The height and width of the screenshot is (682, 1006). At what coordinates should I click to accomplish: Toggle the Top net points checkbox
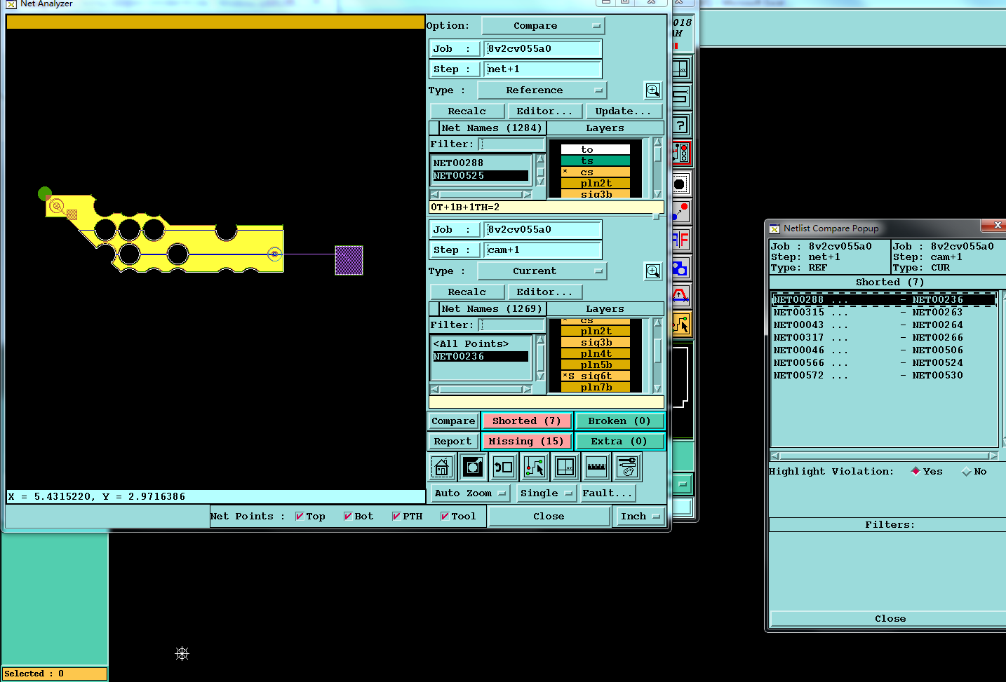point(300,517)
